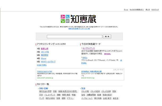
Task: Open the 5位 FIFAワールドカップ ranking link
Action: tap(48, 62)
